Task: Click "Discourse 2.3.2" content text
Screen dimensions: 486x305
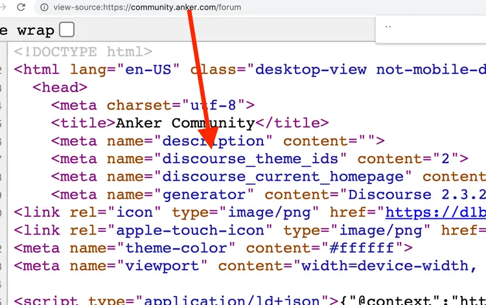Action: 417,195
